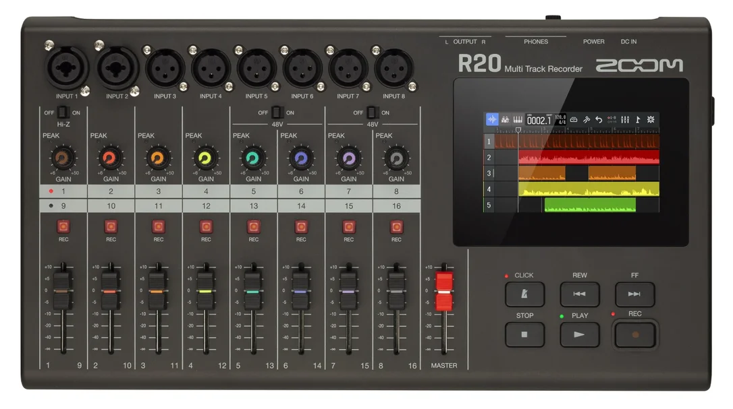Click the channel 5/13 fader cap

(x=252, y=291)
